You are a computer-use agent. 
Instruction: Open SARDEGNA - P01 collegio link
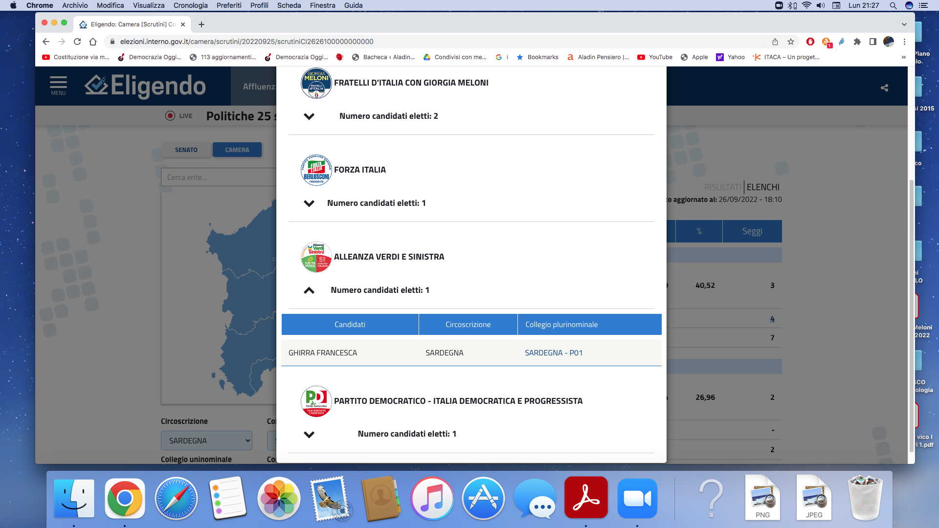[554, 353]
